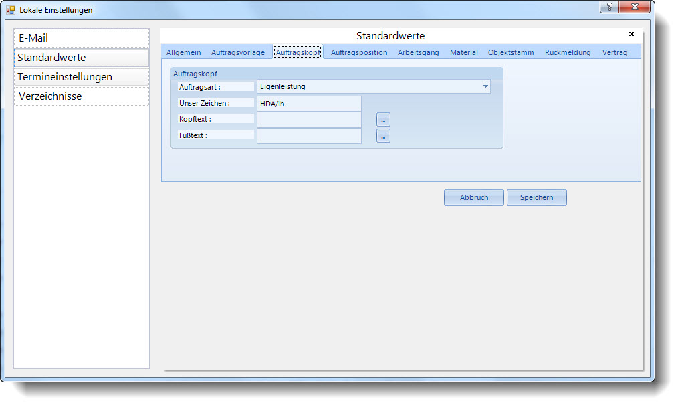
Task: Open the Fußtext browse button
Action: (383, 136)
